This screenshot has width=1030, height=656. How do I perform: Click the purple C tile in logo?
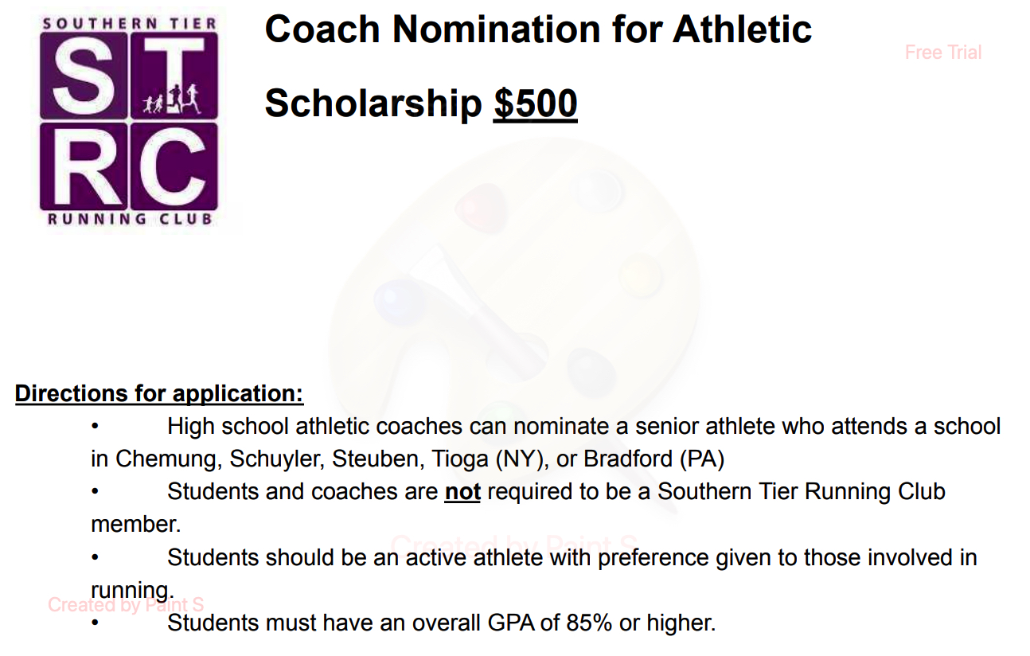[x=174, y=166]
